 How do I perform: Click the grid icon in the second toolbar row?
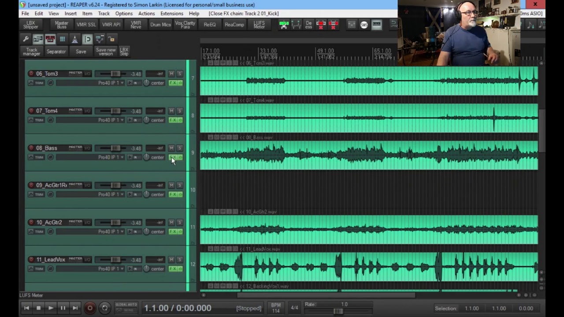click(x=63, y=39)
